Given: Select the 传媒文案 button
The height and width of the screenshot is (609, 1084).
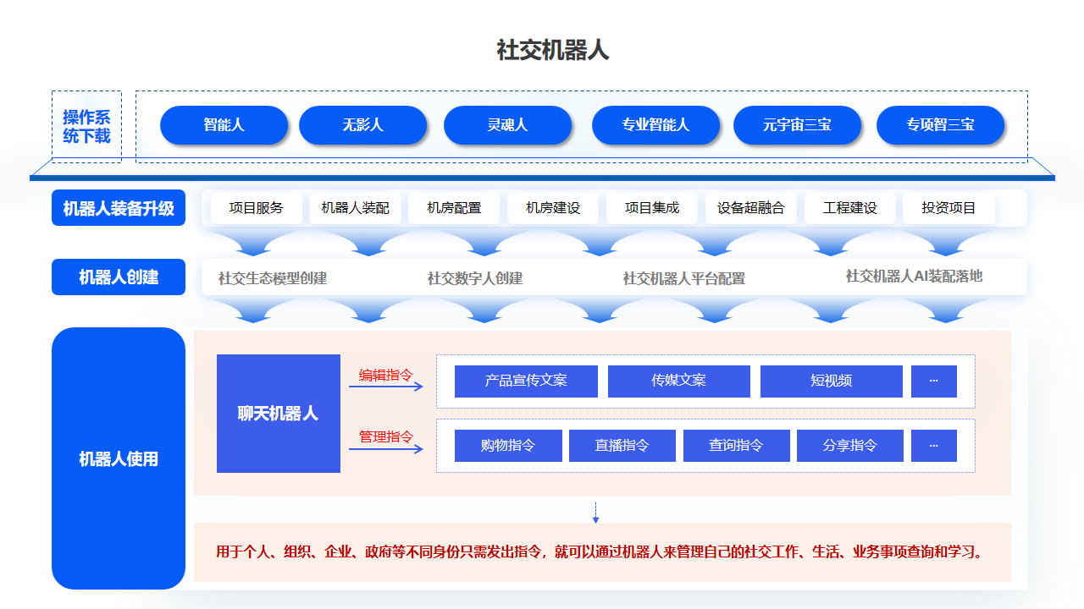Looking at the screenshot, I should point(679,381).
